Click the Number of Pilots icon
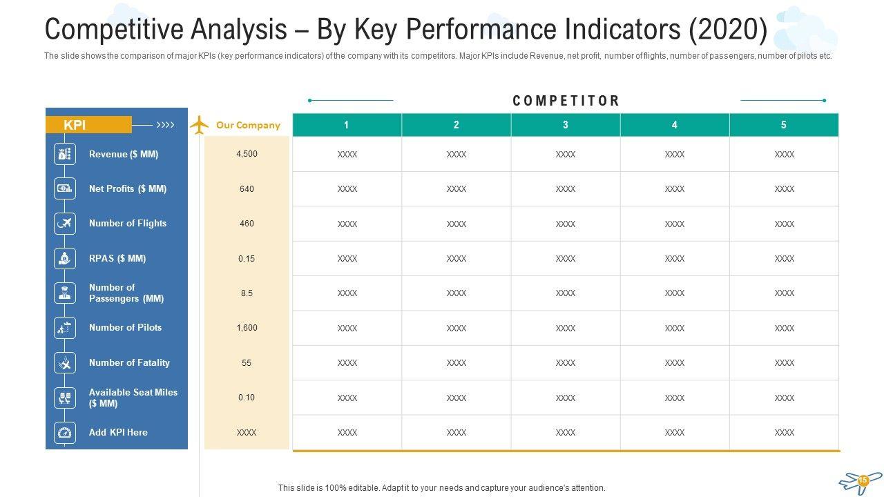 [x=65, y=328]
